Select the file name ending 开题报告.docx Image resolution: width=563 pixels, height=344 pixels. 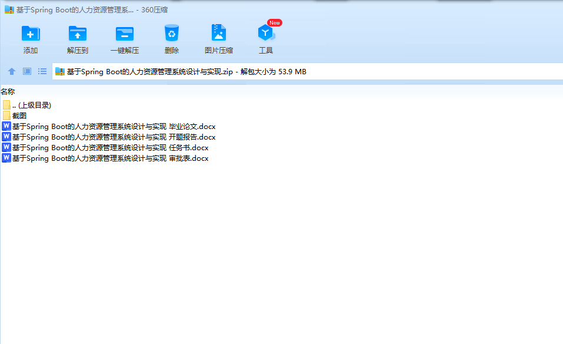tap(114, 137)
